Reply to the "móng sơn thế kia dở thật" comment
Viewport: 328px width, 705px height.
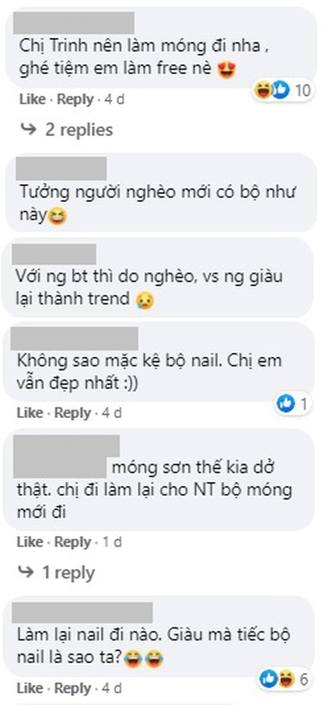coord(73,542)
